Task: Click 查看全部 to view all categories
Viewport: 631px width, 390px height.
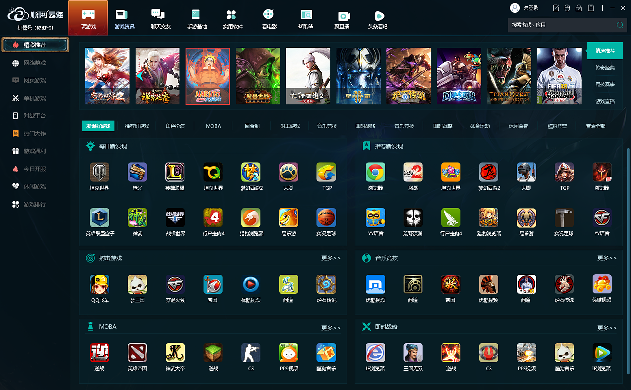Action: click(596, 126)
